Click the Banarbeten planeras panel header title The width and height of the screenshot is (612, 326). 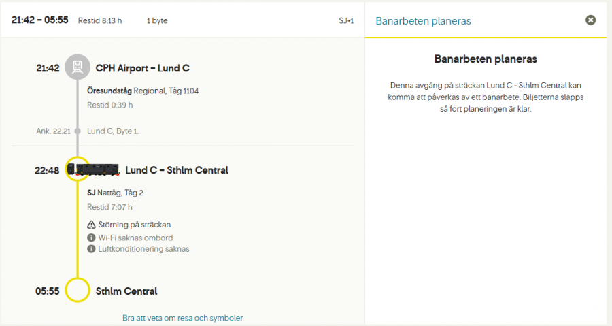click(x=423, y=21)
